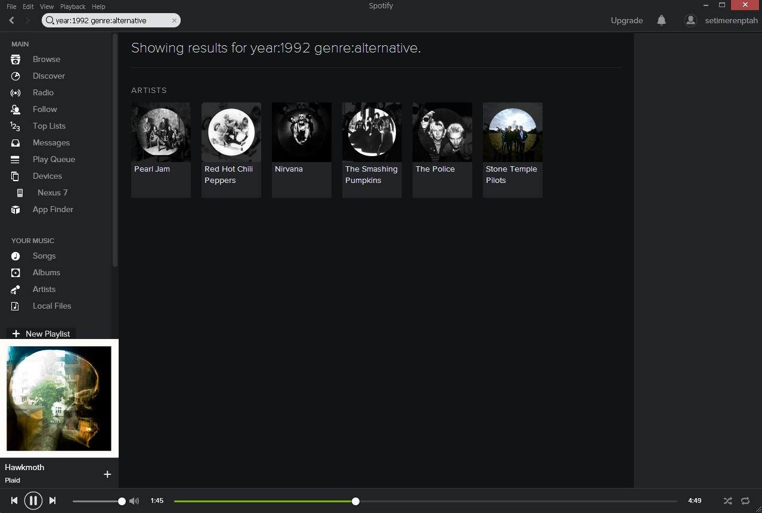Open the Red Hot Chili Peppers thumbnail
The width and height of the screenshot is (762, 513).
click(231, 132)
